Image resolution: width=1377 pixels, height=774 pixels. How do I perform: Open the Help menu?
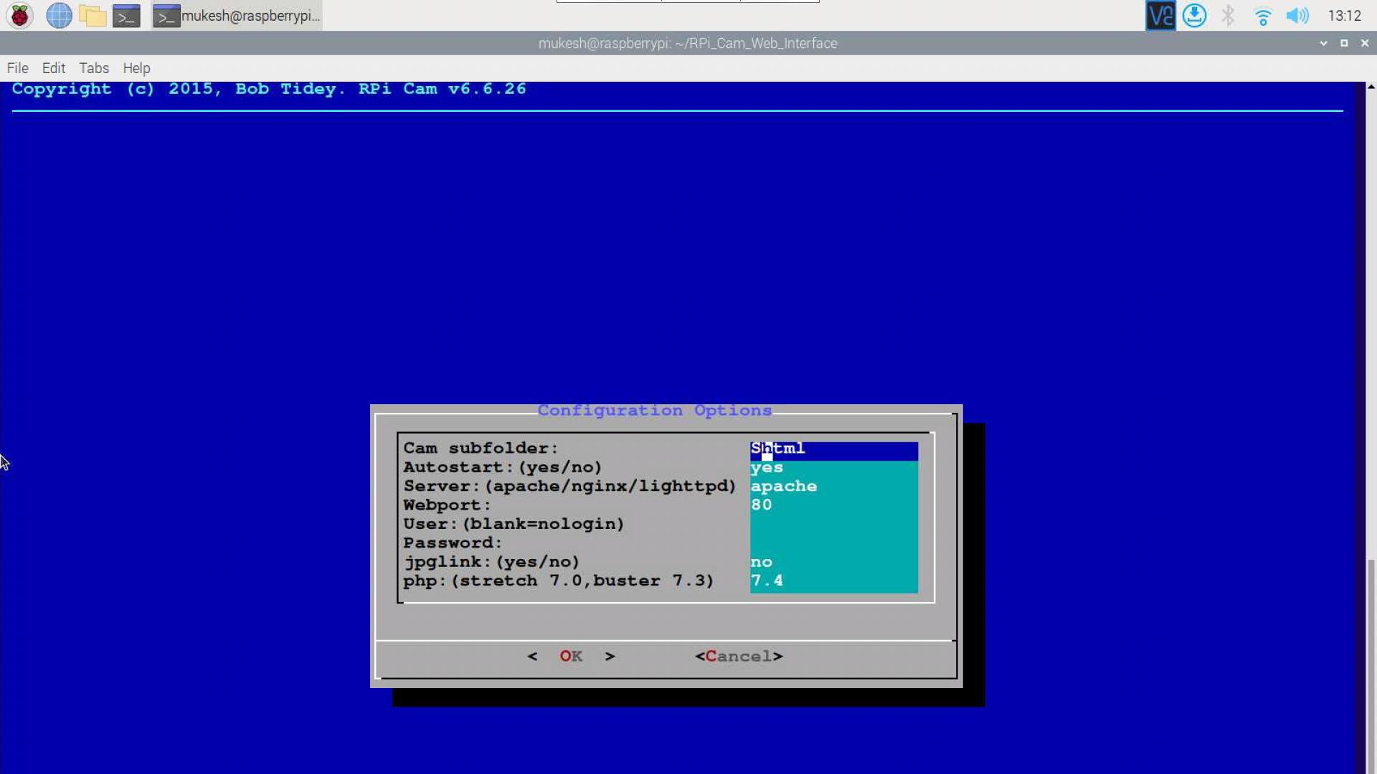point(136,68)
